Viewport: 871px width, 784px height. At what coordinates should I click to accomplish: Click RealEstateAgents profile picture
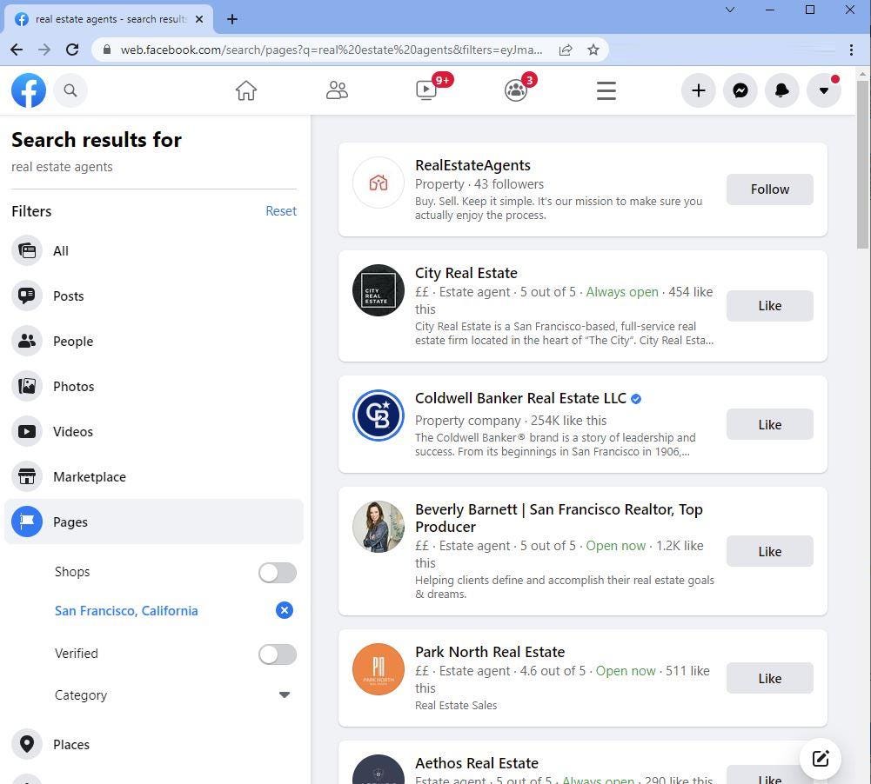tap(379, 183)
